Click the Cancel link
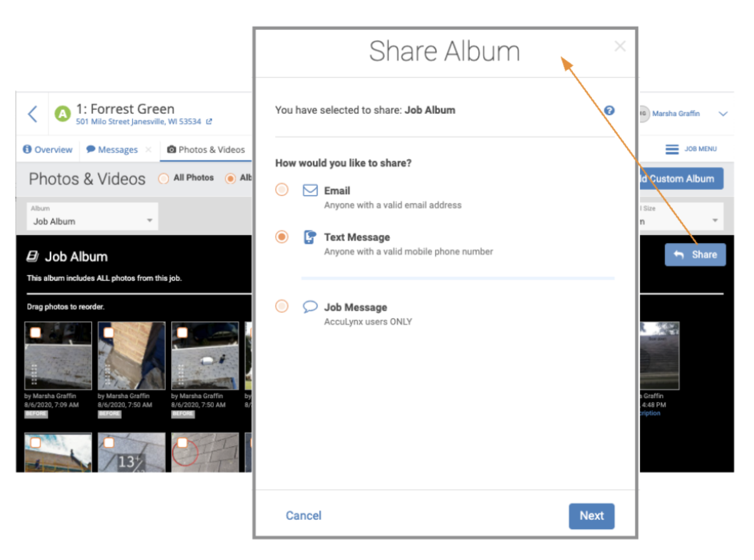Image resolution: width=754 pixels, height=560 pixels. (303, 516)
